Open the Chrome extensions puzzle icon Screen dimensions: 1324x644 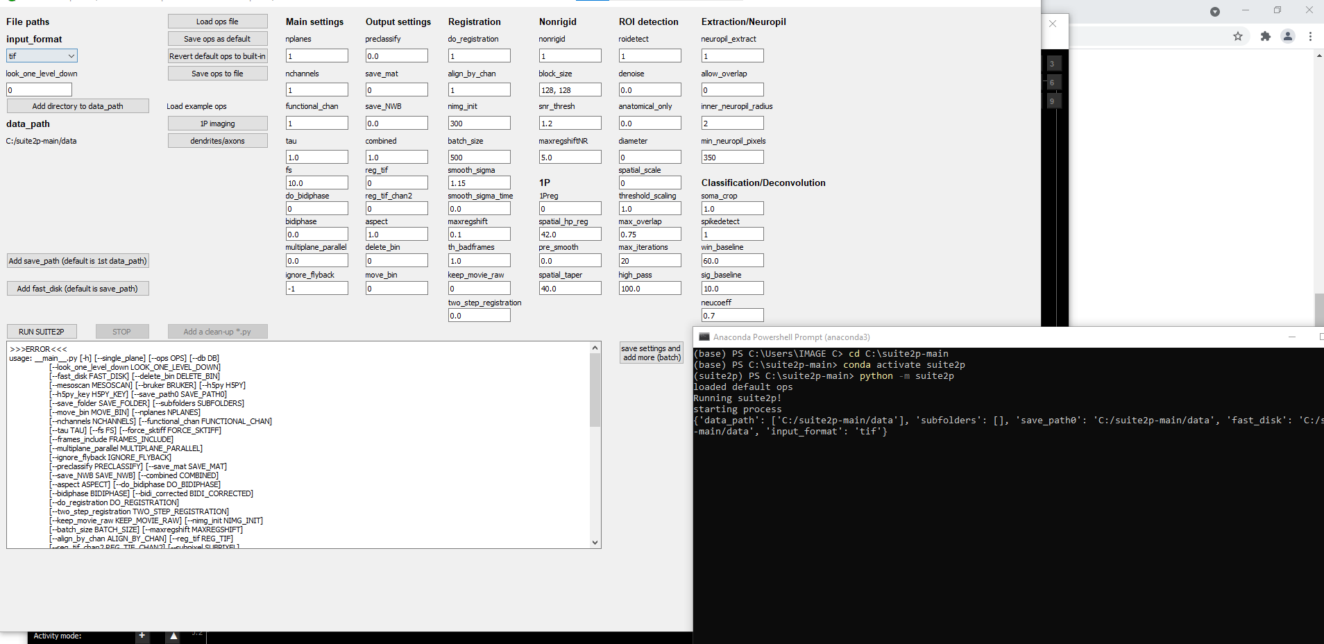[x=1265, y=37]
